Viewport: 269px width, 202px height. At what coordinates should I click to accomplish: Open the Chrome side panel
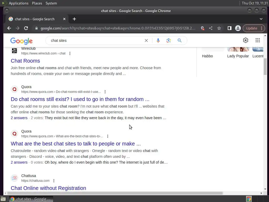point(229,28)
